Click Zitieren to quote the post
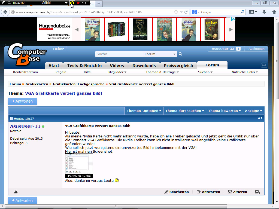The height and width of the screenshot is (209, 279). (238, 192)
